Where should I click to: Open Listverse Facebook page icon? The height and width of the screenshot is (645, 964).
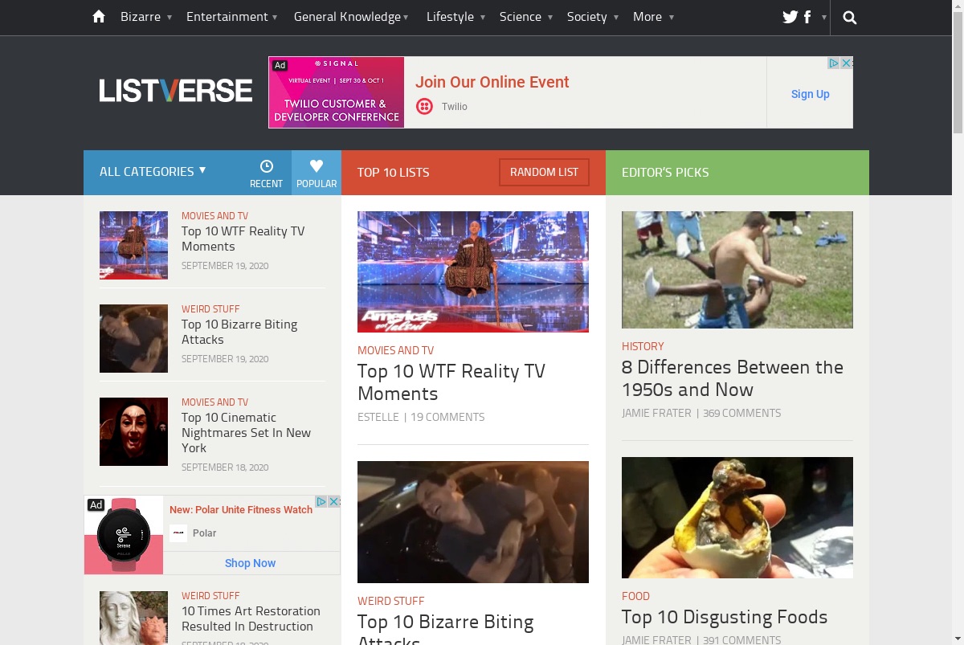(x=807, y=17)
